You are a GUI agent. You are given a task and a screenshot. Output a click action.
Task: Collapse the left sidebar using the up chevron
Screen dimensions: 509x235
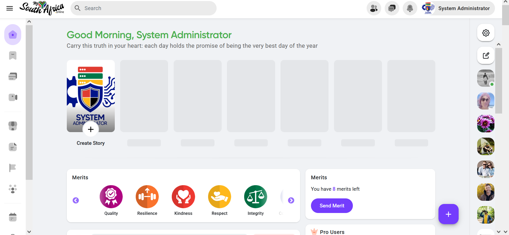29,21
